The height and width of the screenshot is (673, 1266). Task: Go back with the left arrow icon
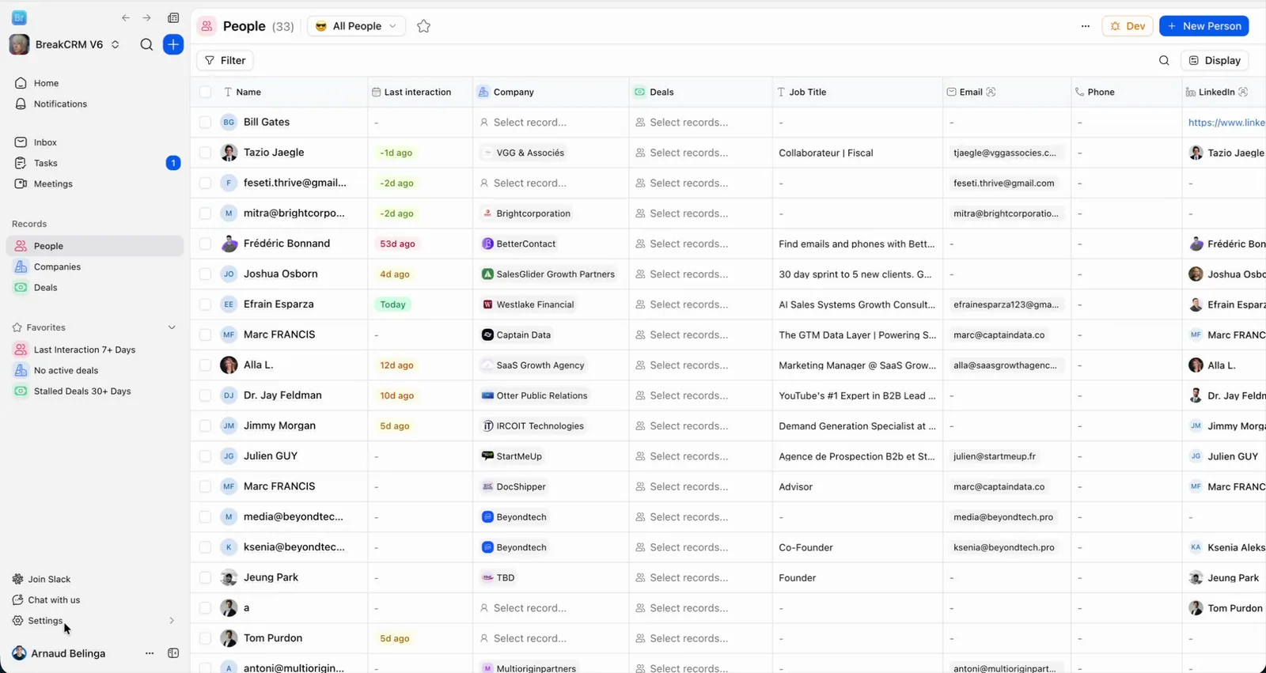126,17
